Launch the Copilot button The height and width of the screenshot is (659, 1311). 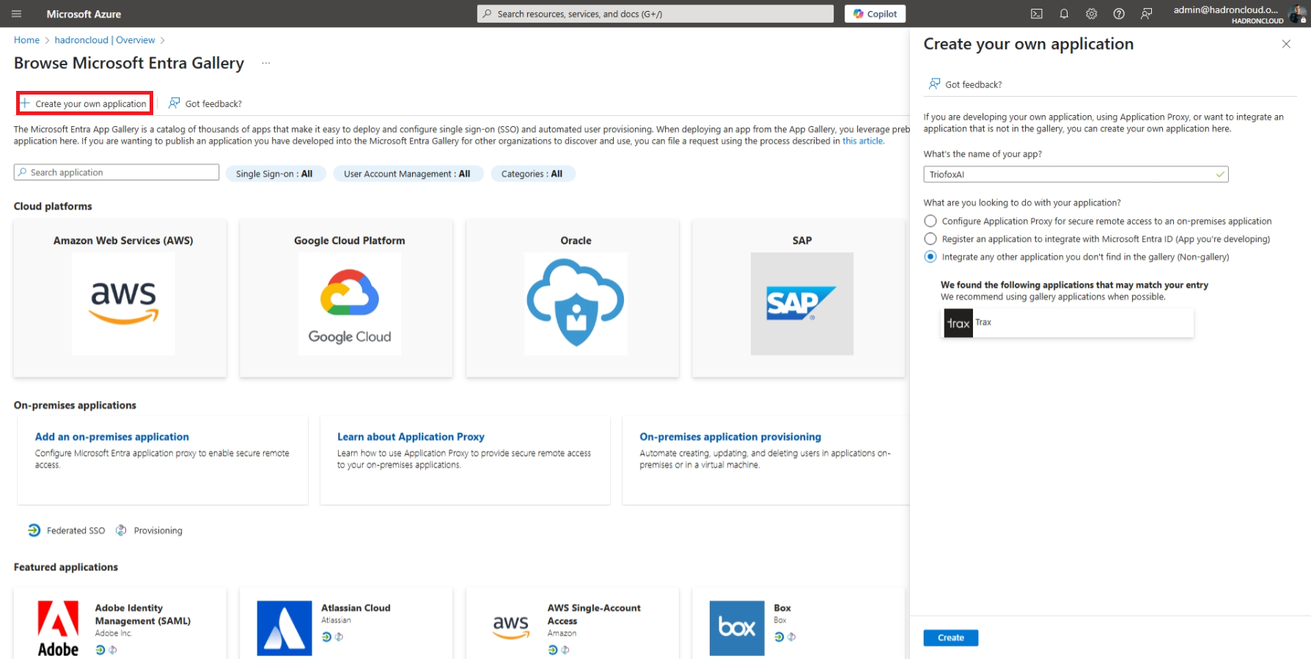click(x=875, y=14)
